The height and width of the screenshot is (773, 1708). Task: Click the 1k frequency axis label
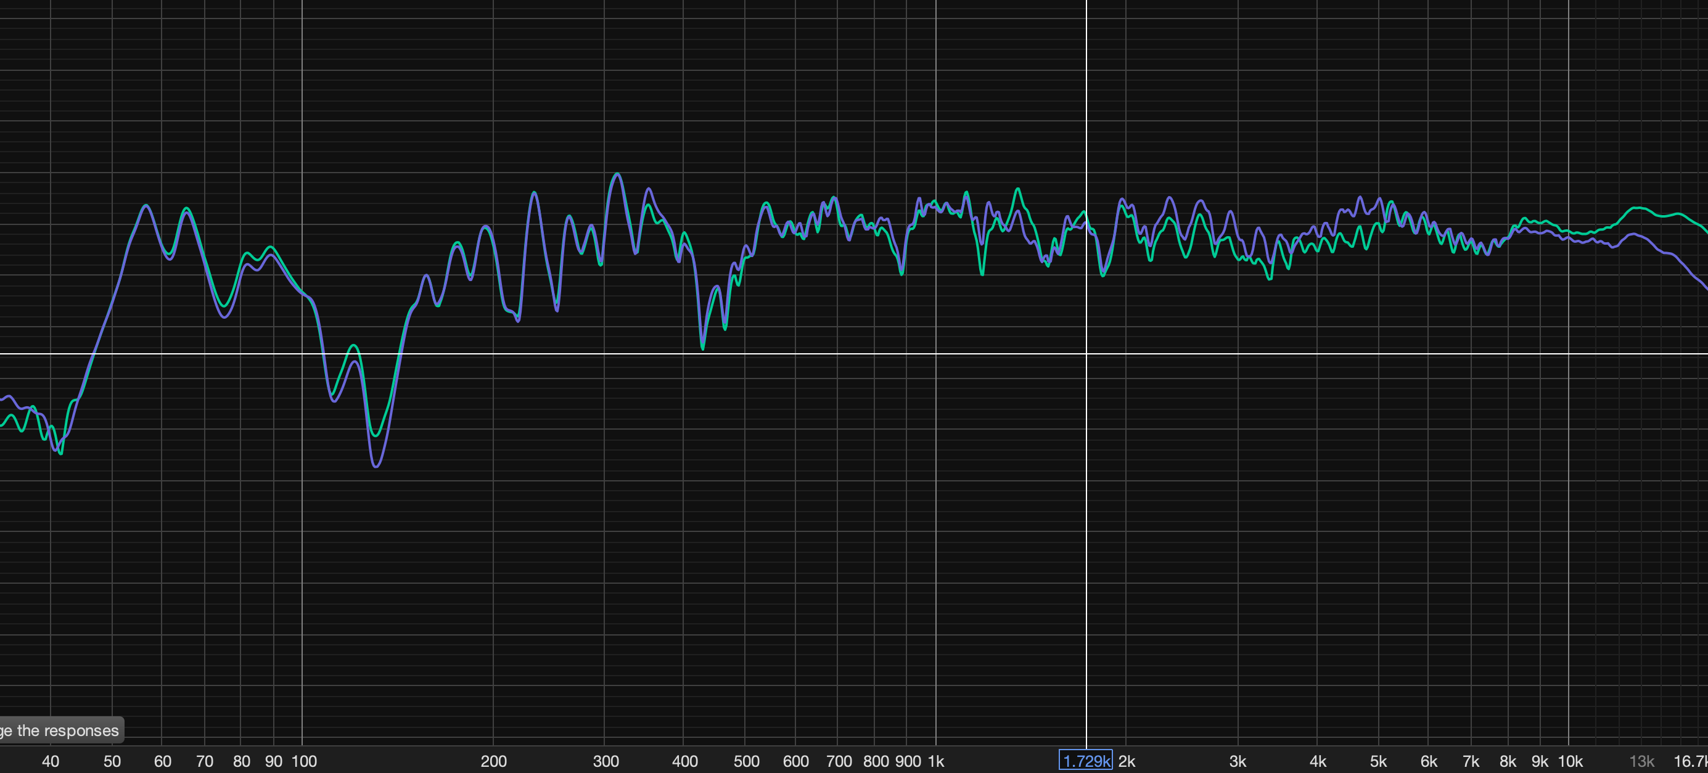point(935,761)
